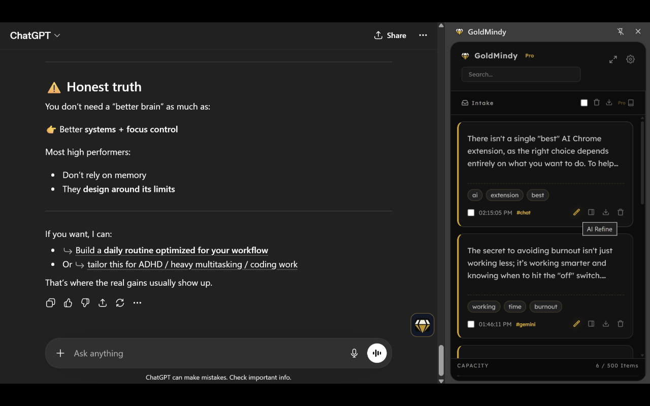Share the response with the upload-arrow icon
The height and width of the screenshot is (406, 650).
[103, 303]
